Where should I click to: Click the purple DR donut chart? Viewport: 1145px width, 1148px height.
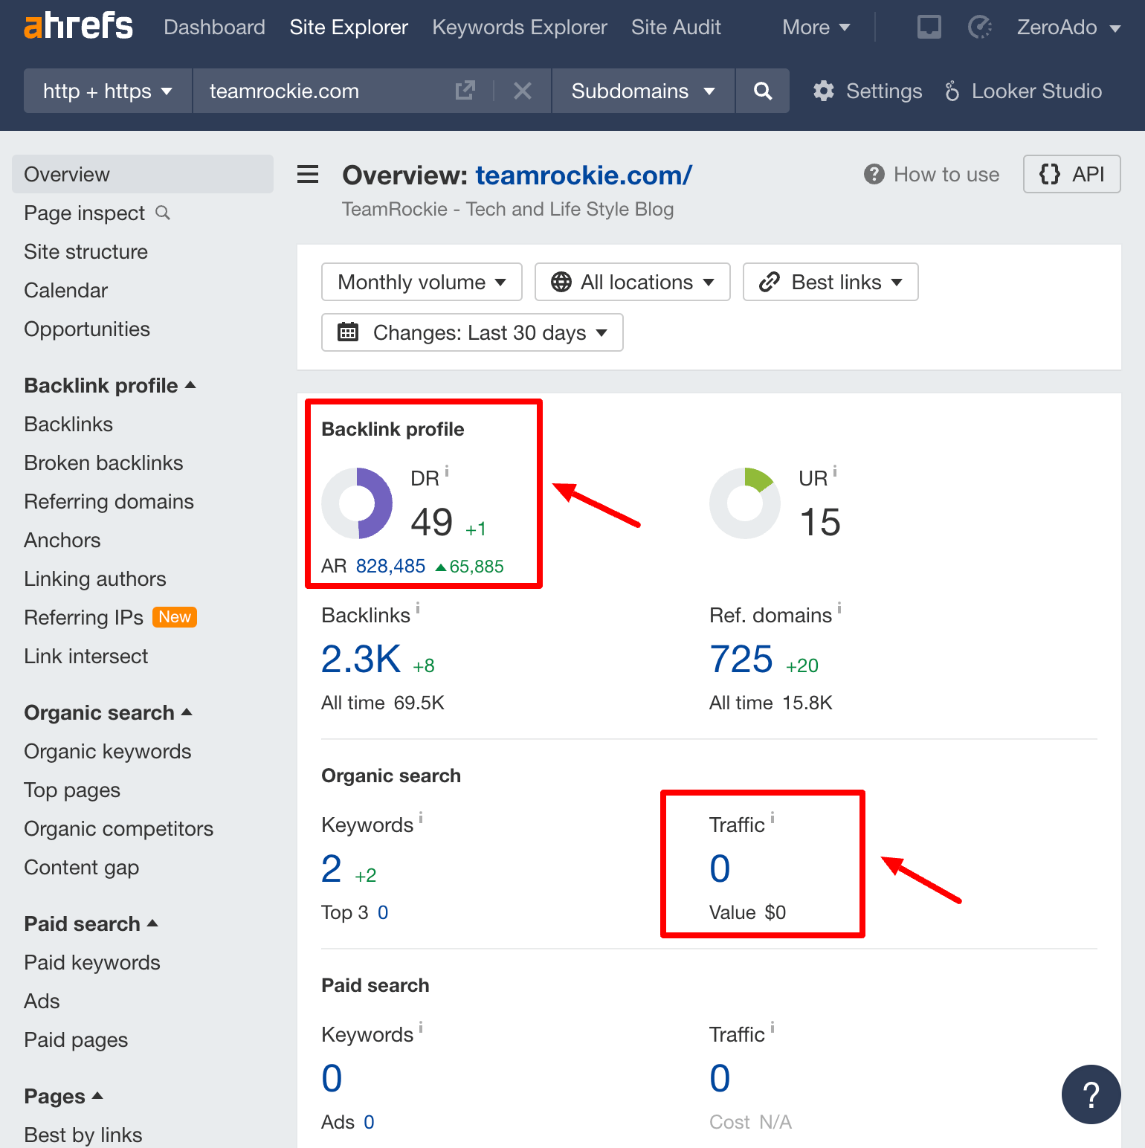tap(357, 503)
